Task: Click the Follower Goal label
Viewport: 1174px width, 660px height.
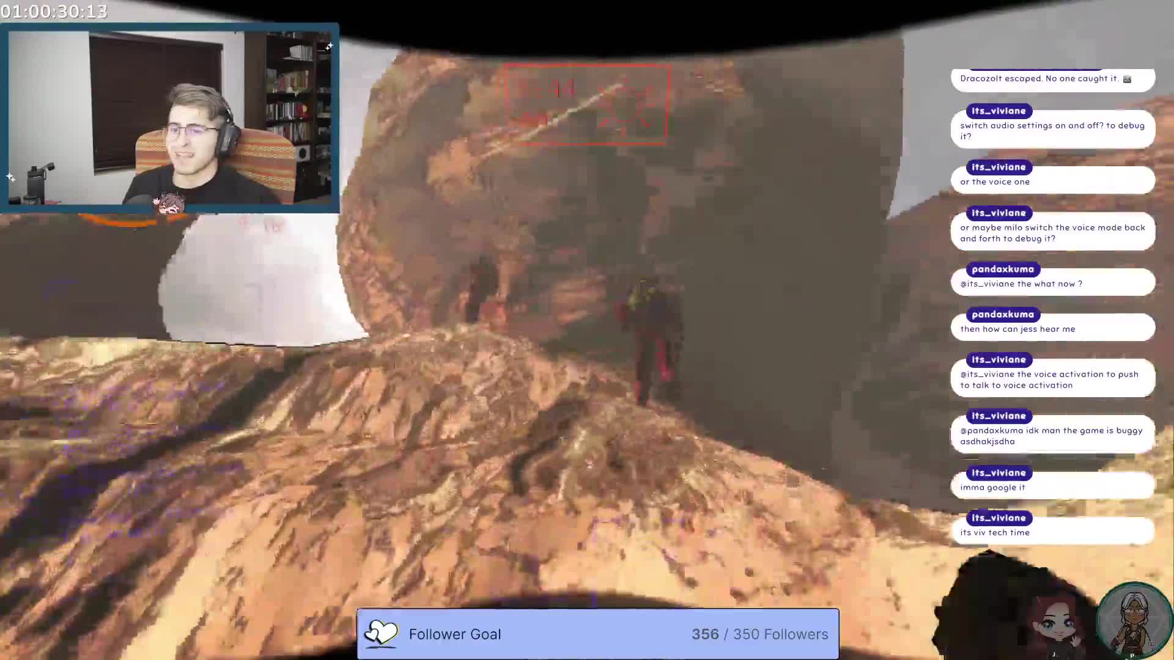Action: [455, 634]
